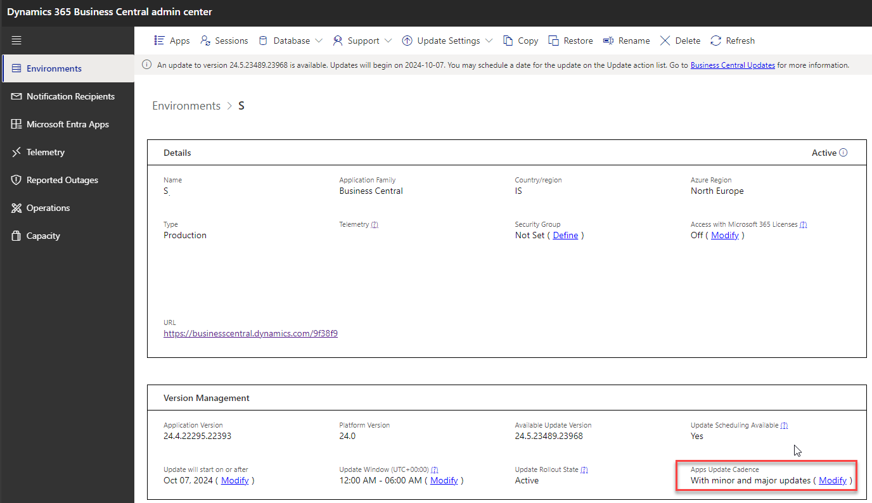This screenshot has height=503, width=872.
Task: Select Capacity in the sidebar
Action: pos(43,236)
